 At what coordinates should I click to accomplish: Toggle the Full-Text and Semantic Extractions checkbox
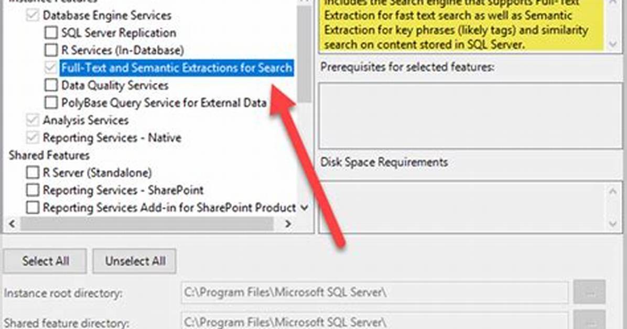point(51,68)
